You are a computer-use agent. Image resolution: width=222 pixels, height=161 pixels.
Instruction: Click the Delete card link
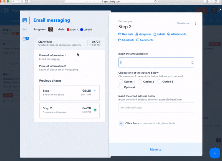pos(184,23)
